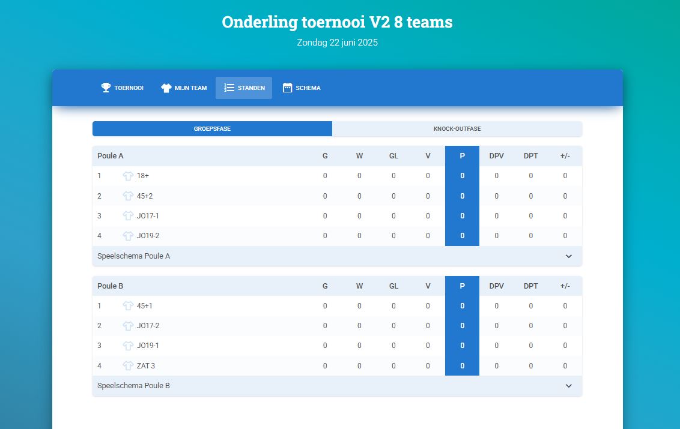The height and width of the screenshot is (429, 680).
Task: Click the calendar icon for Schema
Action: point(287,88)
